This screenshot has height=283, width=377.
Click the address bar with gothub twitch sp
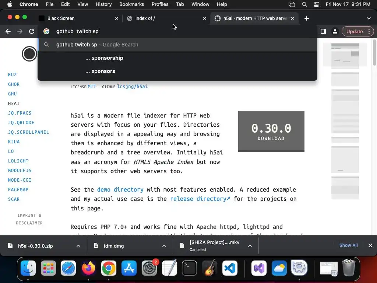point(177,32)
